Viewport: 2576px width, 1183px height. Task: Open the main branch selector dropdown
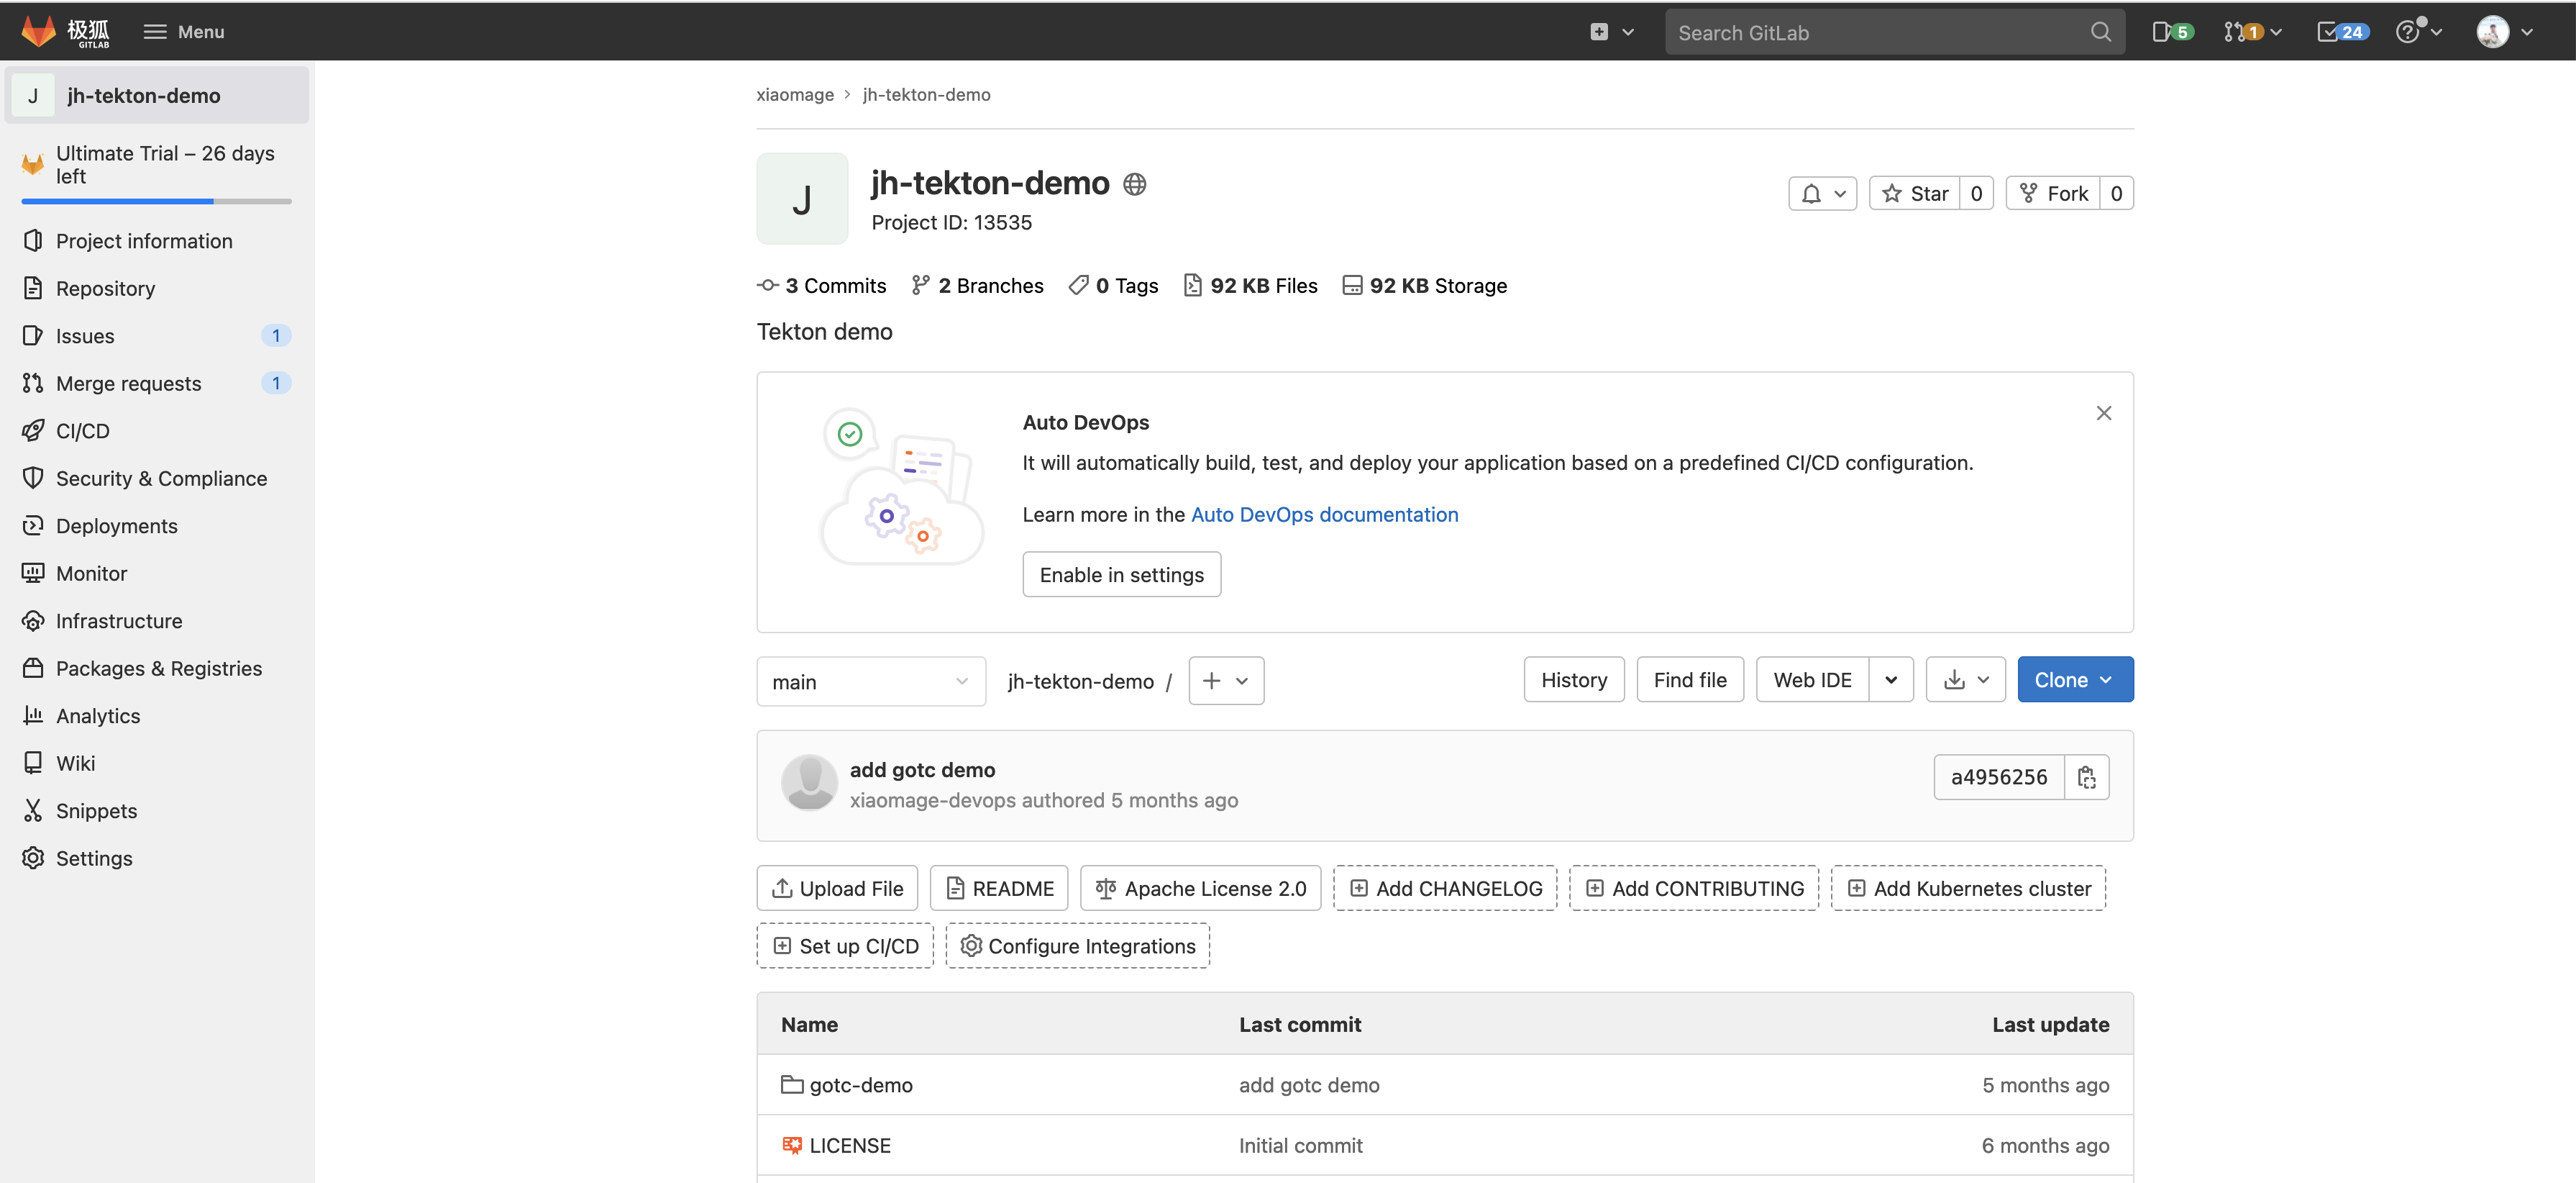click(869, 681)
